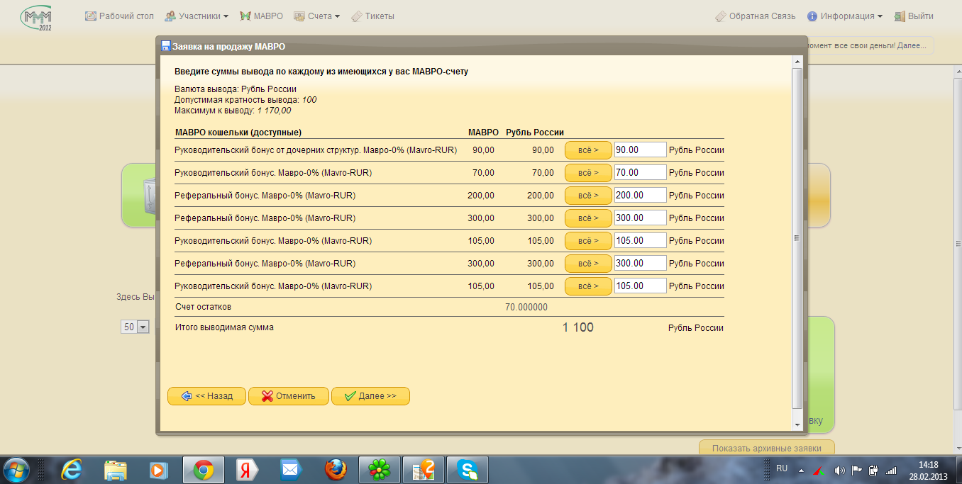
Task: Click the 'Итого выводимая сумма' label
Action: pos(224,327)
